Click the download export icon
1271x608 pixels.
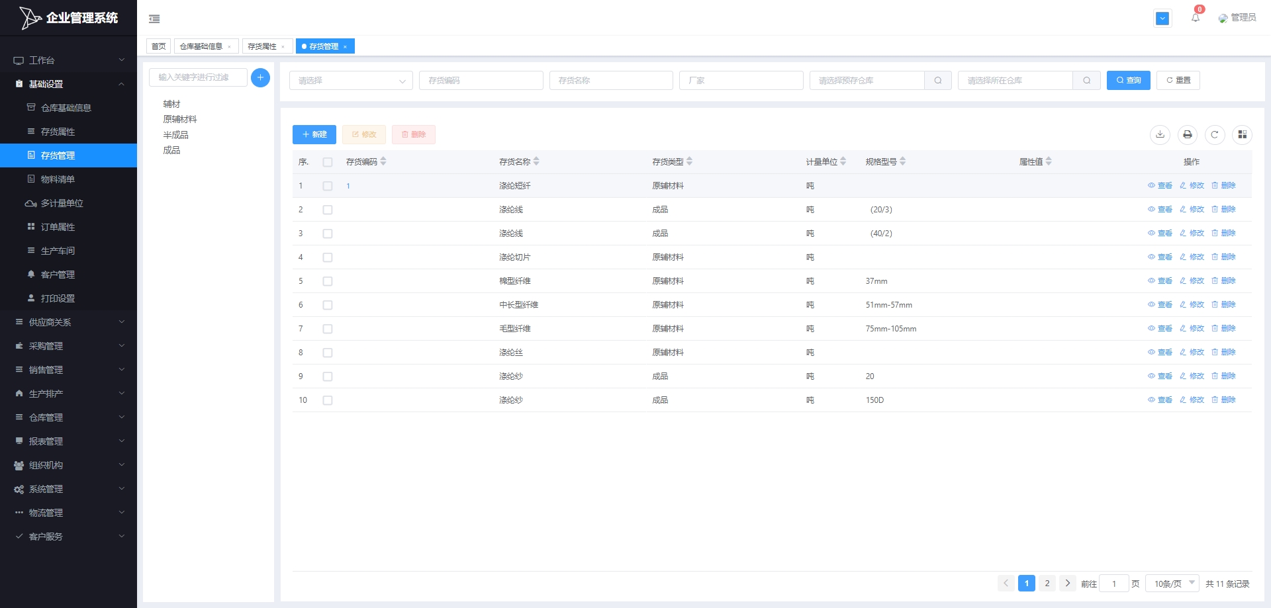(1160, 135)
